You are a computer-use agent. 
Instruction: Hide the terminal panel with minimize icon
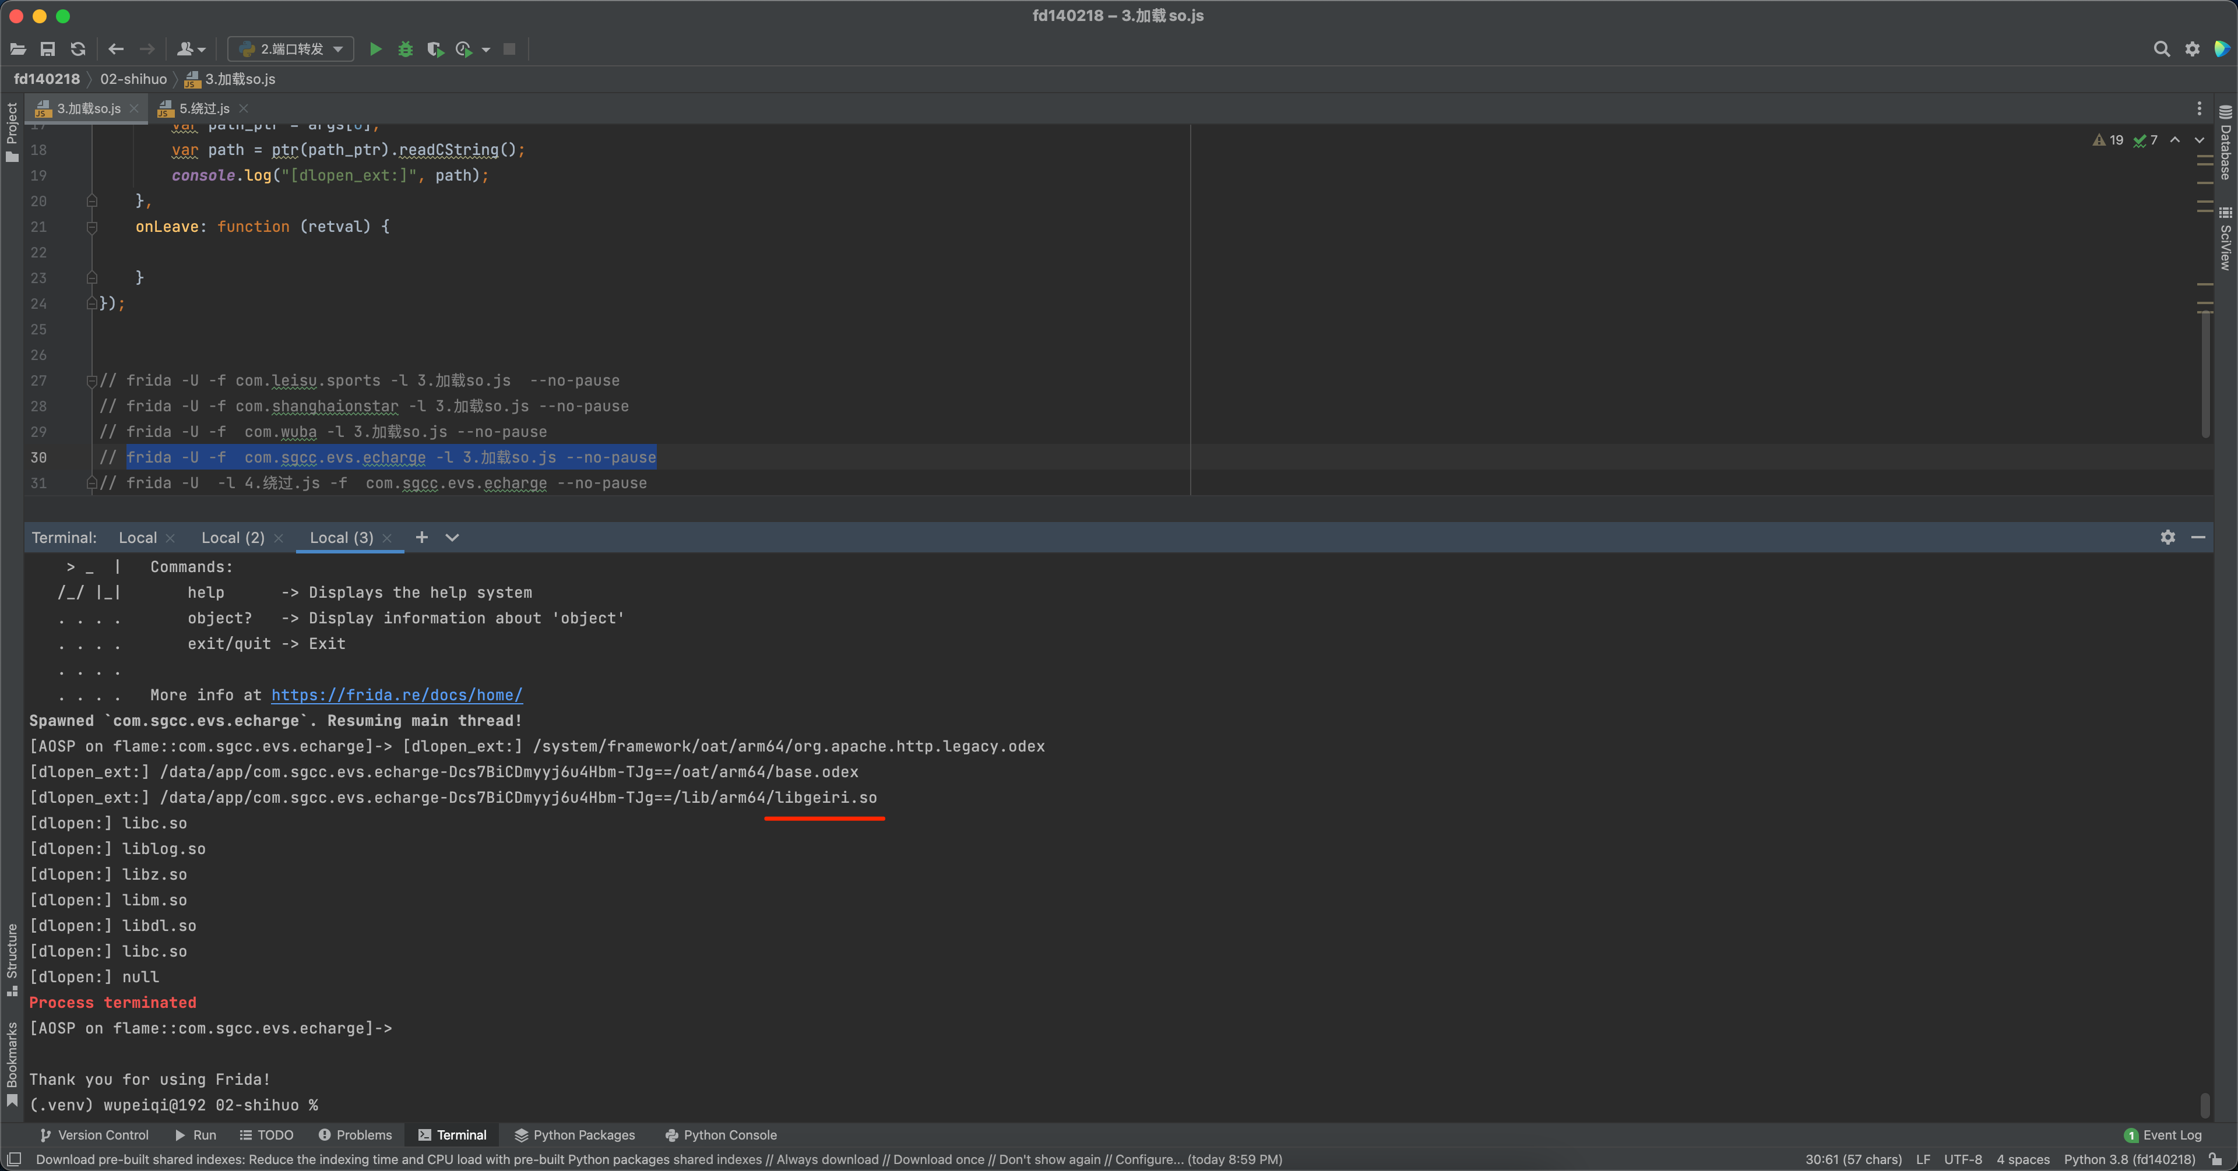[x=2198, y=538]
